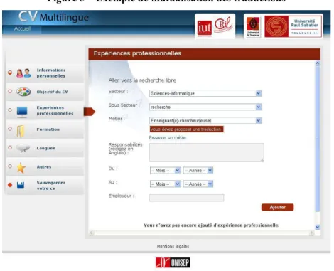This screenshot has height=271, width=334.
Task: Click the Université Paul Sabatier logo
Action: 293,26
